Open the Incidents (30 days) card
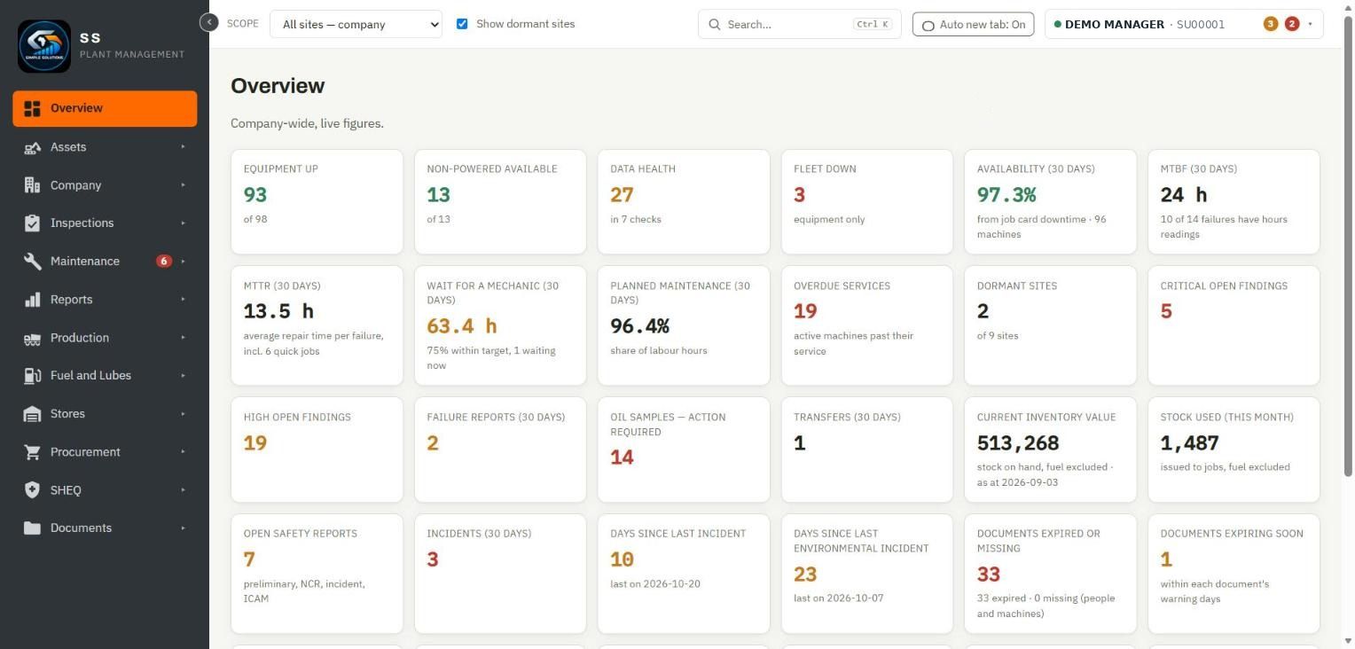This screenshot has height=649, width=1355. 500,574
